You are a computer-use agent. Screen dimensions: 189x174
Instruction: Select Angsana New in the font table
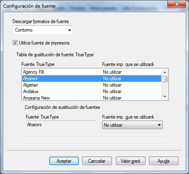pyautogui.click(x=92, y=98)
